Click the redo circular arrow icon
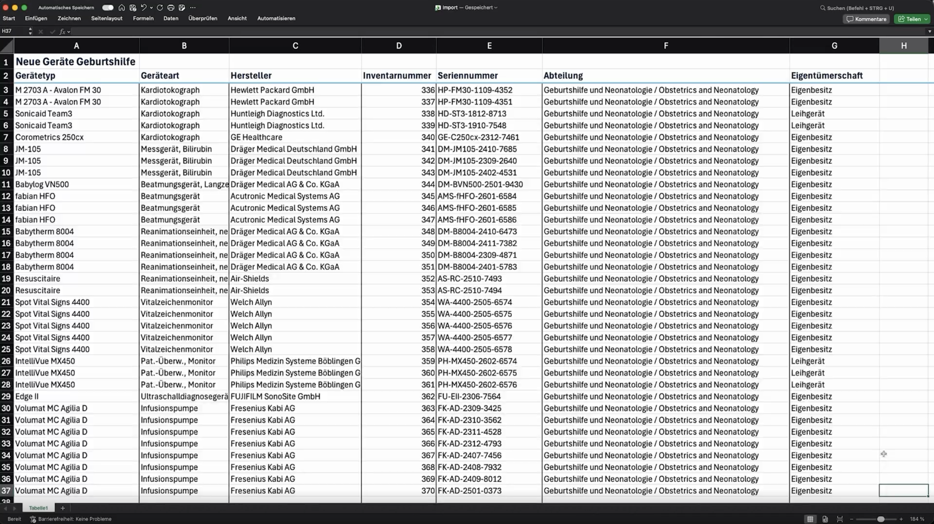The width and height of the screenshot is (934, 524). [160, 8]
